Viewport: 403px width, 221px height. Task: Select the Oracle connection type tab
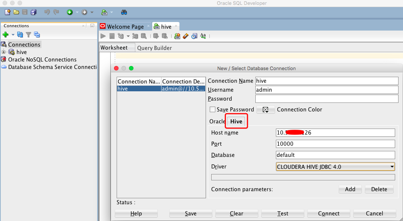[217, 121]
